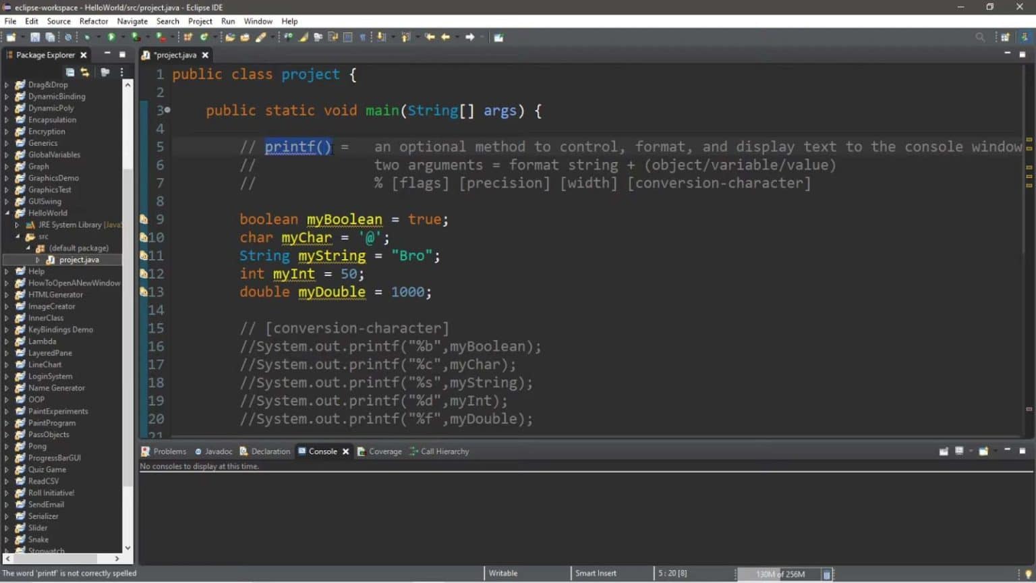Open the New wizard dropdown arrow
The height and width of the screenshot is (583, 1036).
(23, 37)
